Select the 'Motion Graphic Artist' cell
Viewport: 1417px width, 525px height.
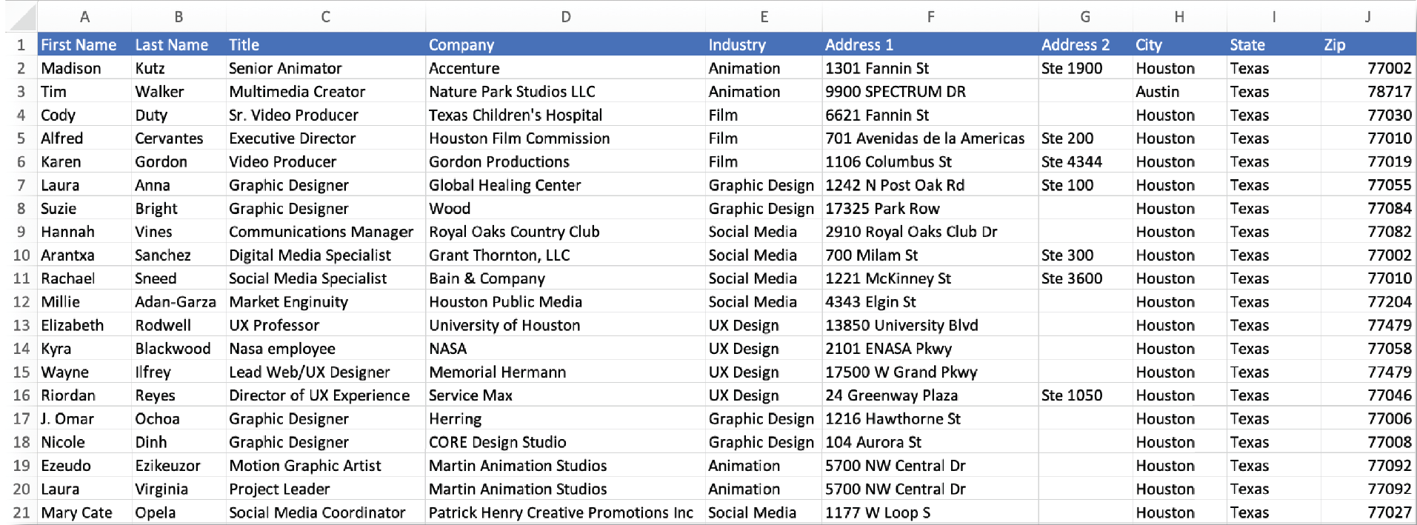click(326, 466)
